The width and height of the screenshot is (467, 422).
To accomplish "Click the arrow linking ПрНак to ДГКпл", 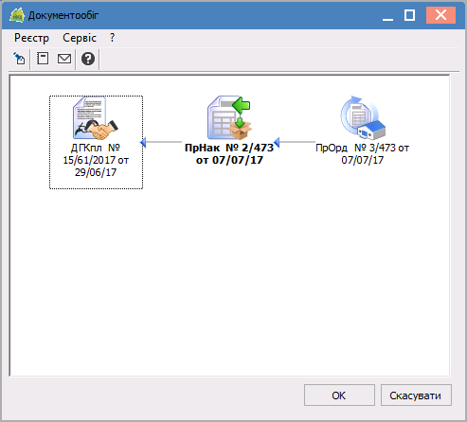I will pyautogui.click(x=161, y=143).
